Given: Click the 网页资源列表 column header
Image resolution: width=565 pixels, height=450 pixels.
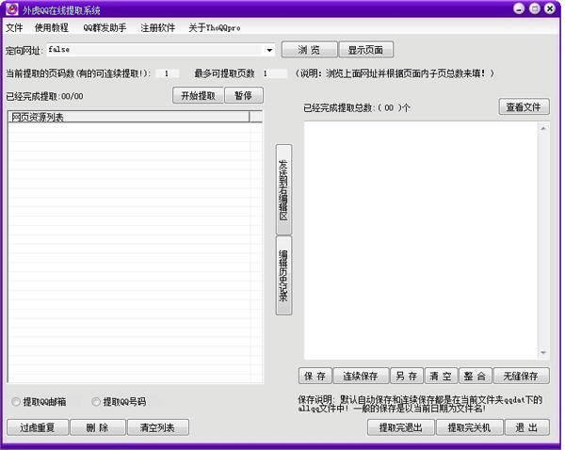Looking at the screenshot, I should pos(129,117).
